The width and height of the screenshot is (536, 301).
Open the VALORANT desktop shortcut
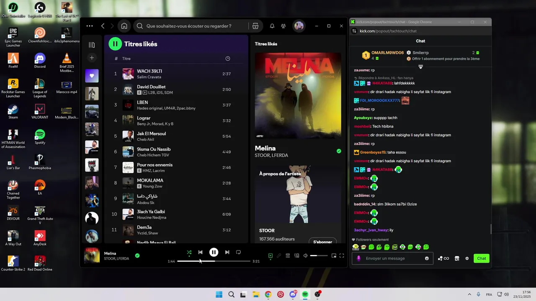coord(40,111)
